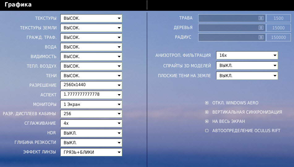Open the ТЕНИ quality dropdown
294x167 pixels.
click(91, 76)
